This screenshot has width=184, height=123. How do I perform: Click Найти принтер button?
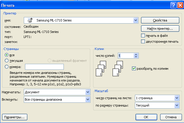pos(160,29)
